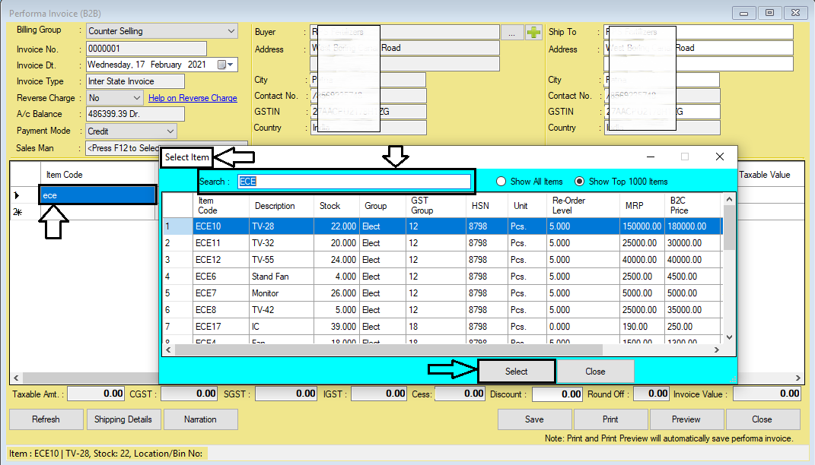Confirm the highlighted item with Select
The width and height of the screenshot is (815, 465).
(516, 371)
